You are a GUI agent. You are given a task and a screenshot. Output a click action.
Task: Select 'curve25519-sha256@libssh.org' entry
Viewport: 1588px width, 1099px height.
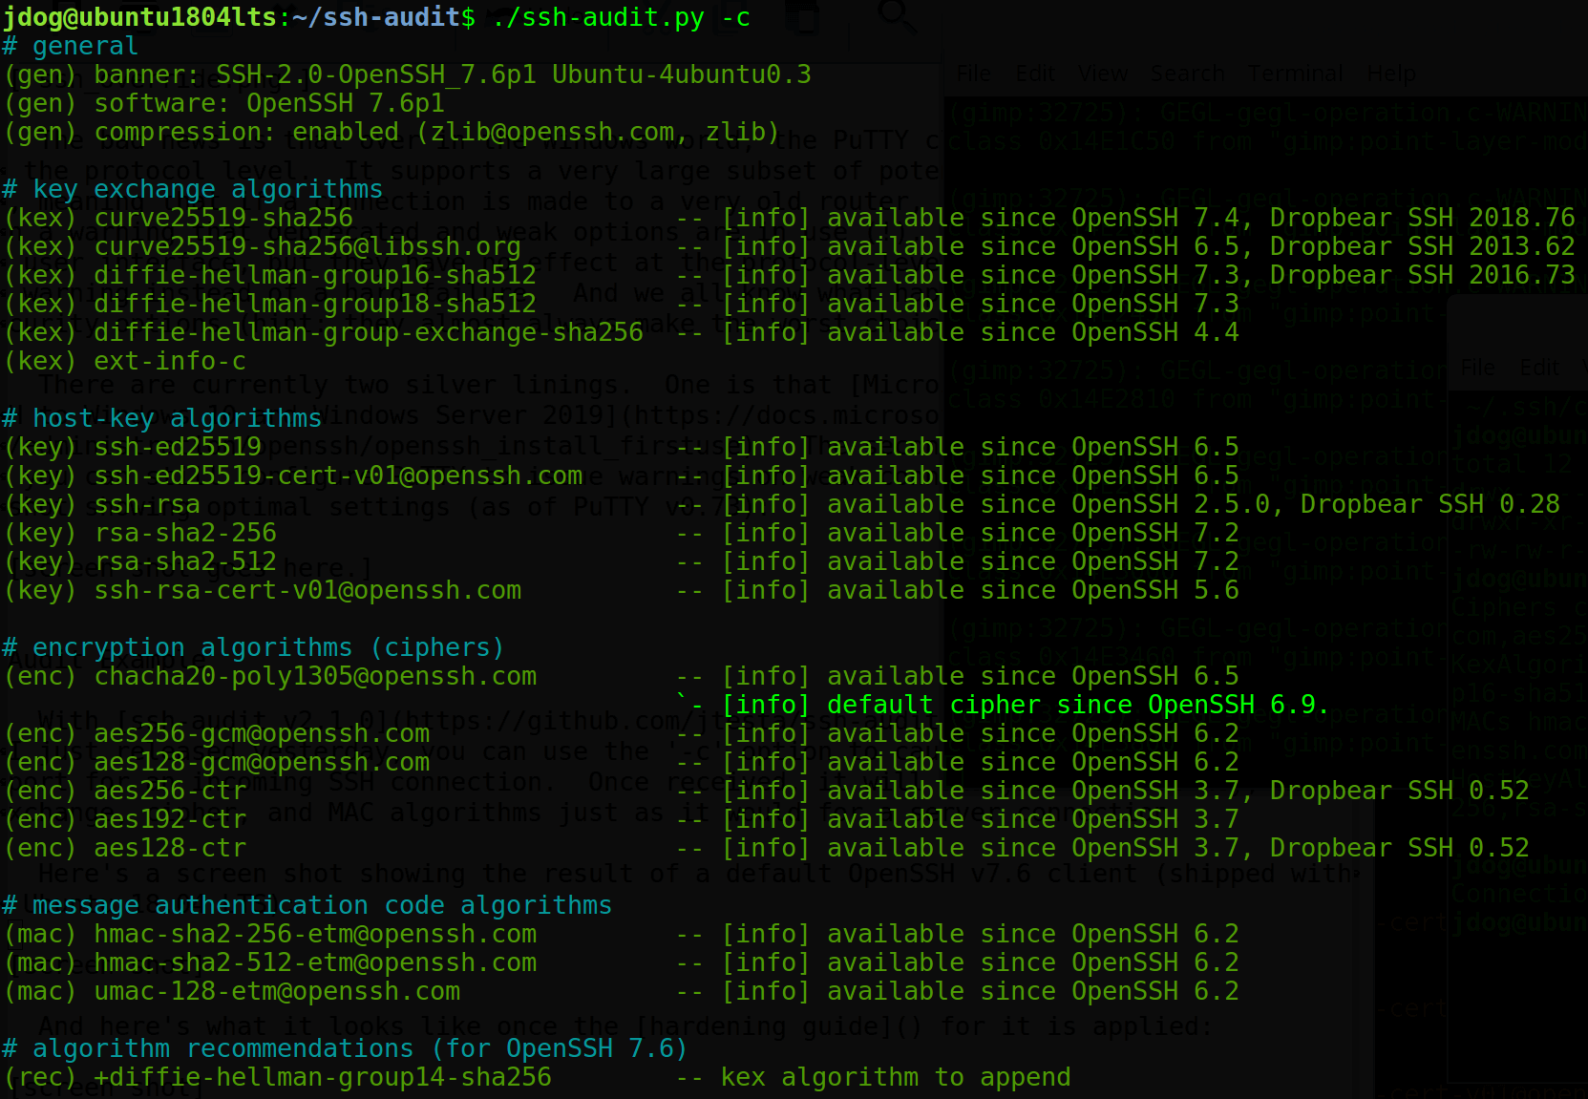point(307,246)
